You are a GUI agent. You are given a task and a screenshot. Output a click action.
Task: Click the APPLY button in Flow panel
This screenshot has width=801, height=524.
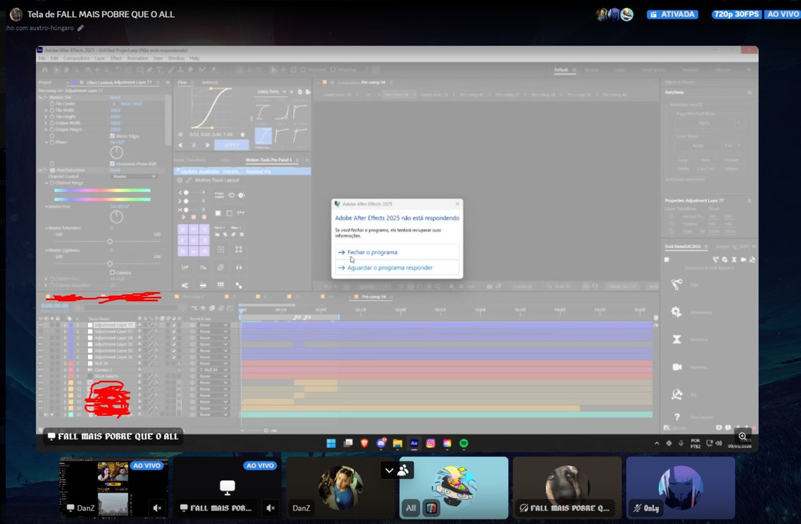pos(232,145)
